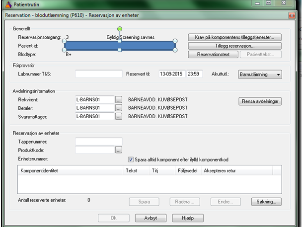The width and height of the screenshot is (302, 227).
Task: Click the Reservert til date field 13-09-2015
Action: pyautogui.click(x=172, y=74)
